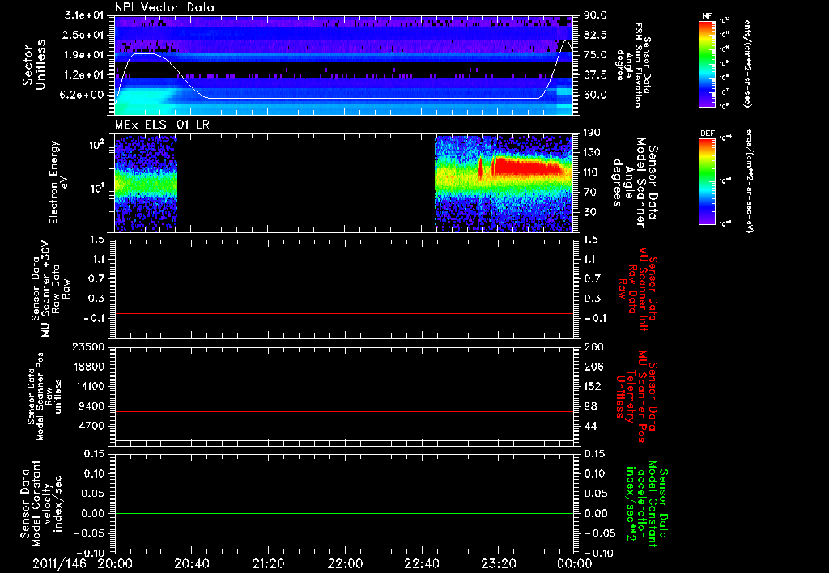Click the "cnts/(cm**2-sr-sec)" units label
This screenshot has width=829, height=573.
747,64
